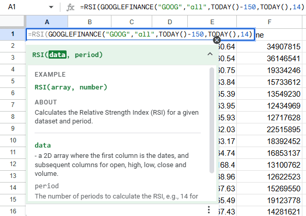
Task: Click cell containing 13549230
Action: coord(269,94)
